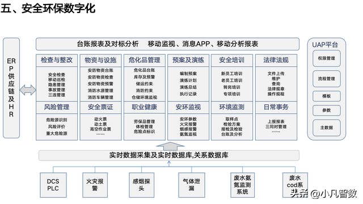Click 文件上传 under 法律法规
The width and height of the screenshot is (363, 204).
click(276, 74)
